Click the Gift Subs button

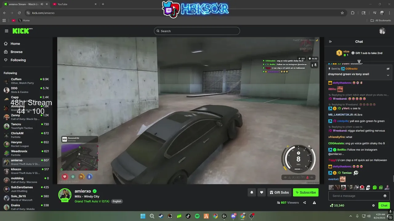pyautogui.click(x=279, y=192)
